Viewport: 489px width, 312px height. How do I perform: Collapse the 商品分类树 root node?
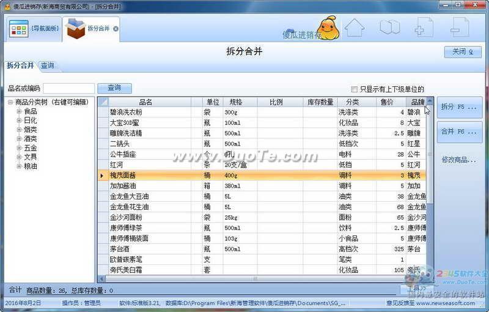tap(10, 102)
